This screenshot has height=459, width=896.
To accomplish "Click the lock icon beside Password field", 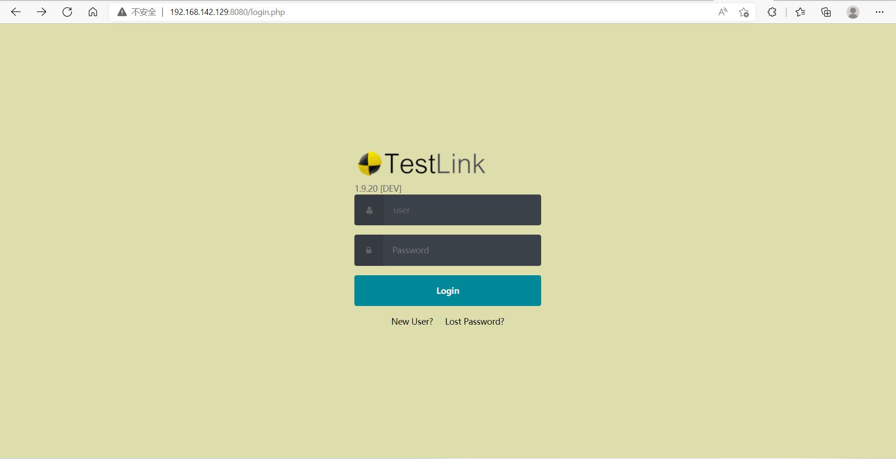I will [x=369, y=250].
